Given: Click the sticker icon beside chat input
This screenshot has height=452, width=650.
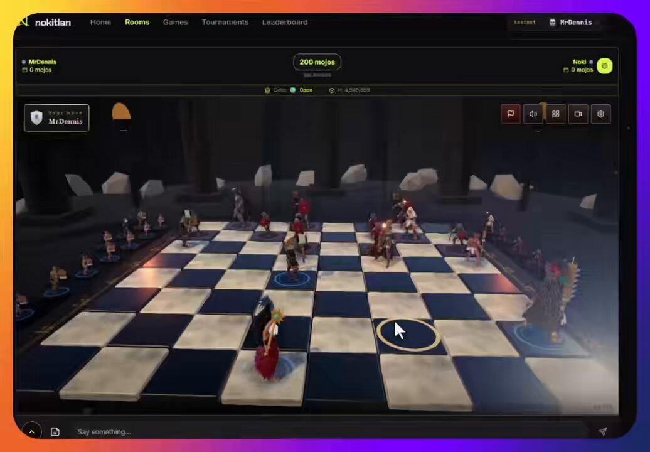Looking at the screenshot, I should coord(55,432).
